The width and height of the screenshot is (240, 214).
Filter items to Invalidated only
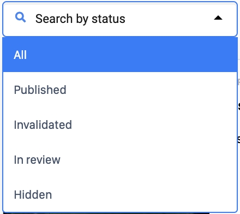120,124
